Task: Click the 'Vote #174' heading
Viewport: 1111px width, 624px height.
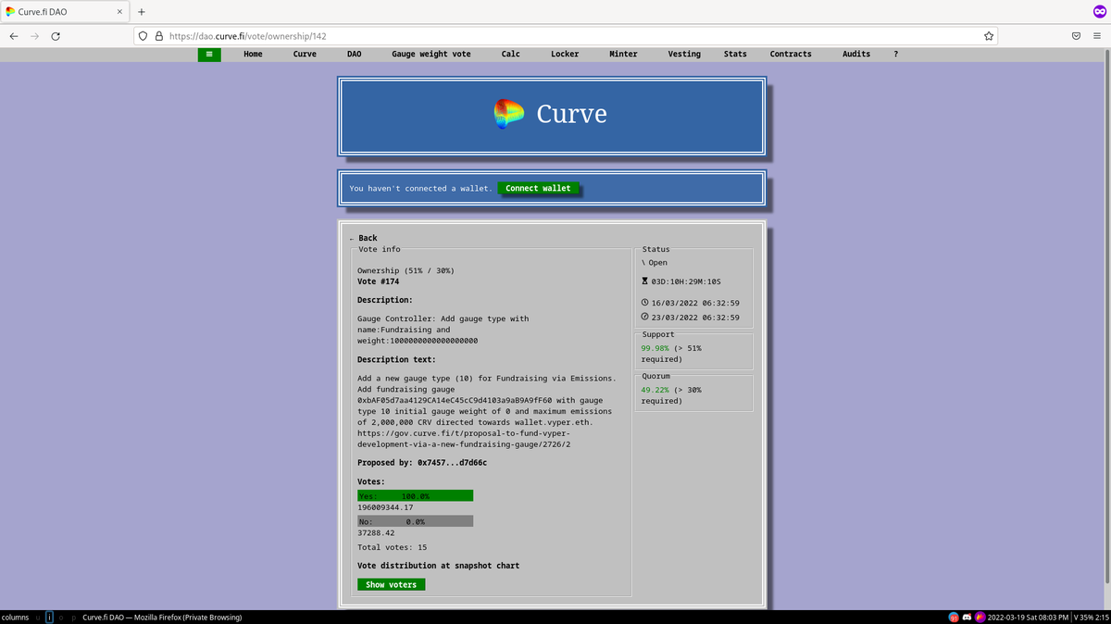Action: (378, 281)
